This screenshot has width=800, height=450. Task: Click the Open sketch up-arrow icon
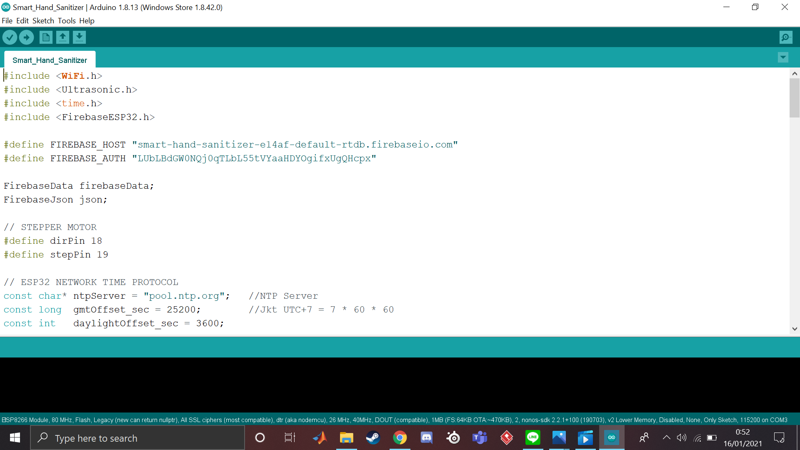tap(62, 37)
